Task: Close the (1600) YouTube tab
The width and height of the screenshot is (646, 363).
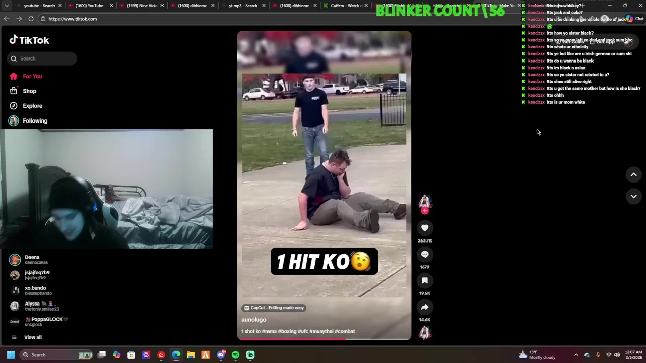Action: [111, 6]
